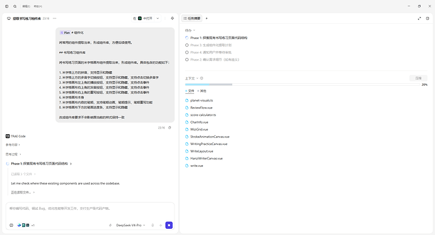This screenshot has width=435, height=235.
Task: Expand the 已读取 files row
Action: [x=23, y=174]
